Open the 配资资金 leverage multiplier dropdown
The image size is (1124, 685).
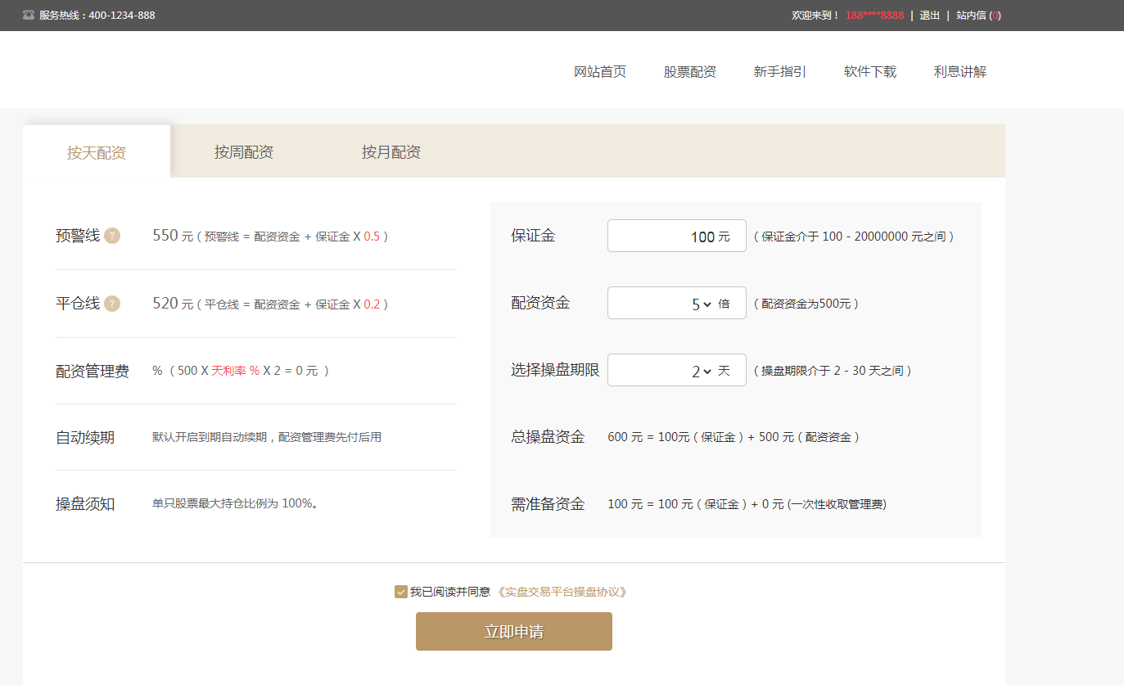(x=676, y=303)
